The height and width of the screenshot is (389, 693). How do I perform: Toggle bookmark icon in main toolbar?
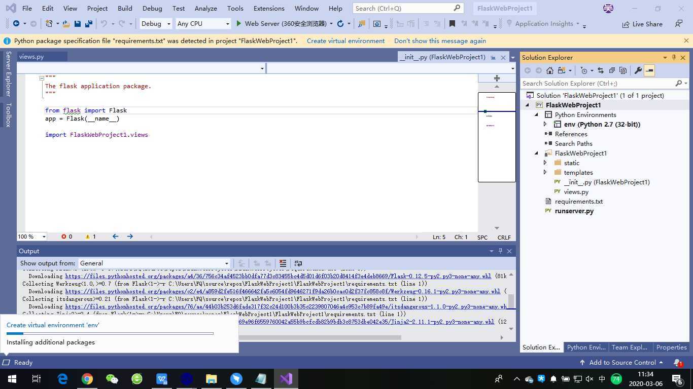(x=452, y=24)
